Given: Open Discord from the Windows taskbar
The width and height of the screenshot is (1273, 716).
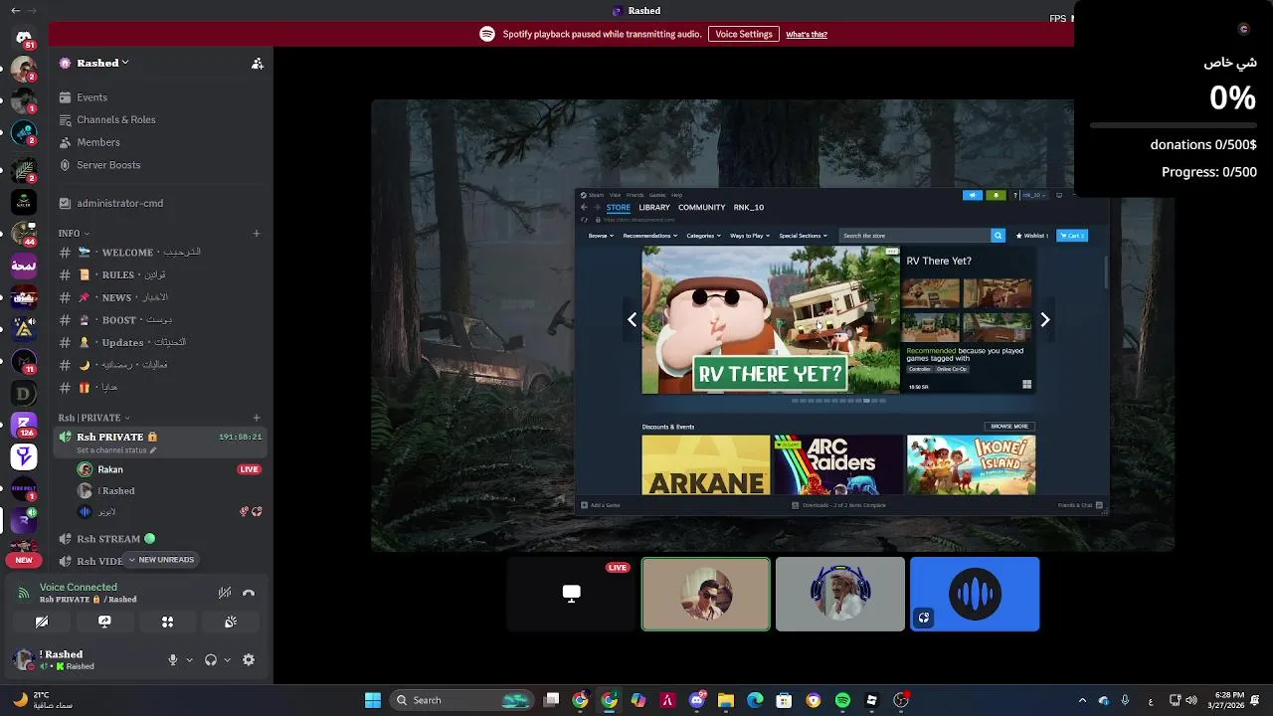Looking at the screenshot, I should point(696,700).
